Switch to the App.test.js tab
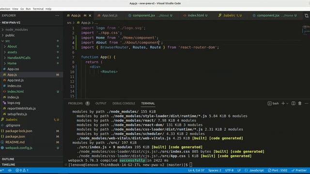Screen dimensions: 310x174 pos(109,15)
